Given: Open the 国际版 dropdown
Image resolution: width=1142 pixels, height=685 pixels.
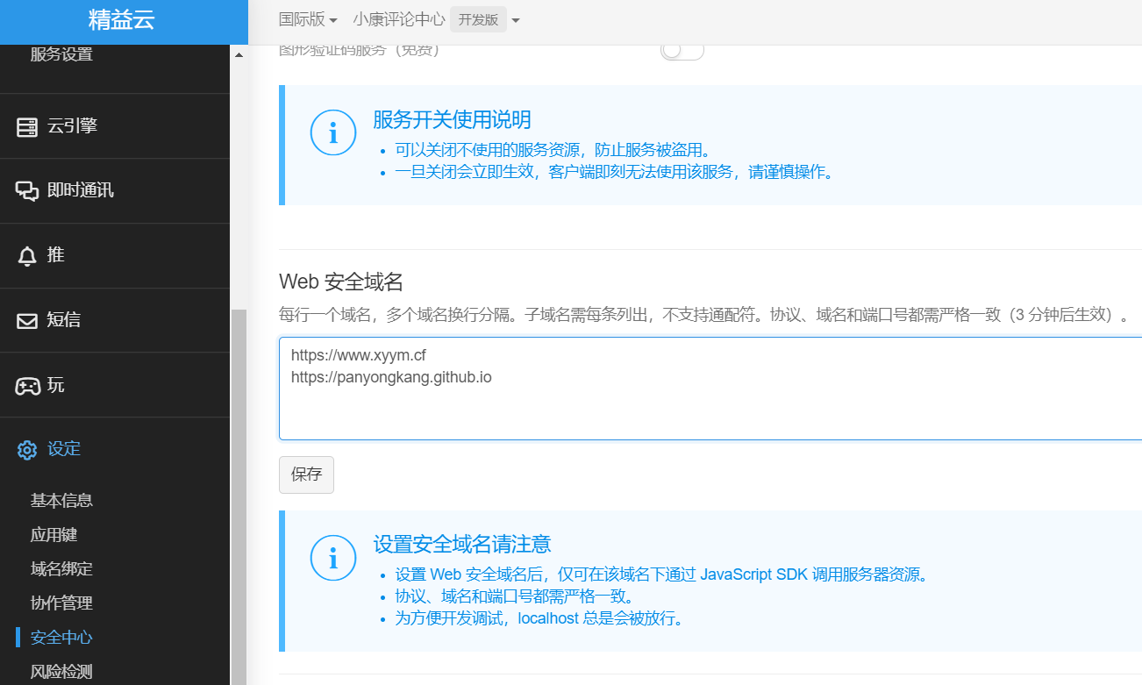Looking at the screenshot, I should (306, 17).
